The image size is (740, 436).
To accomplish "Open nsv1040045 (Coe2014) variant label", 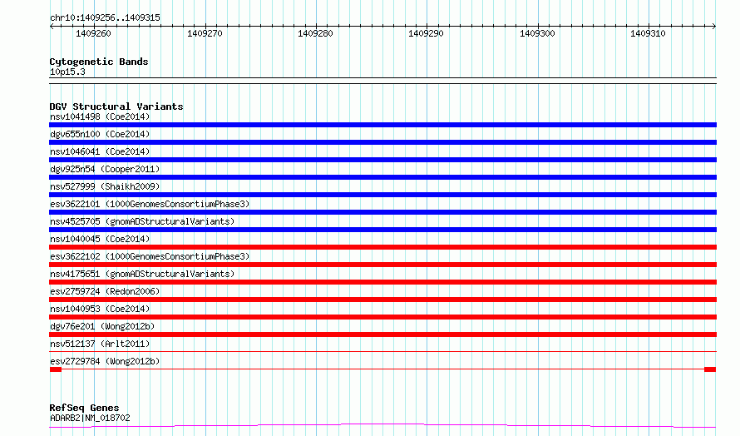I will pyautogui.click(x=100, y=239).
